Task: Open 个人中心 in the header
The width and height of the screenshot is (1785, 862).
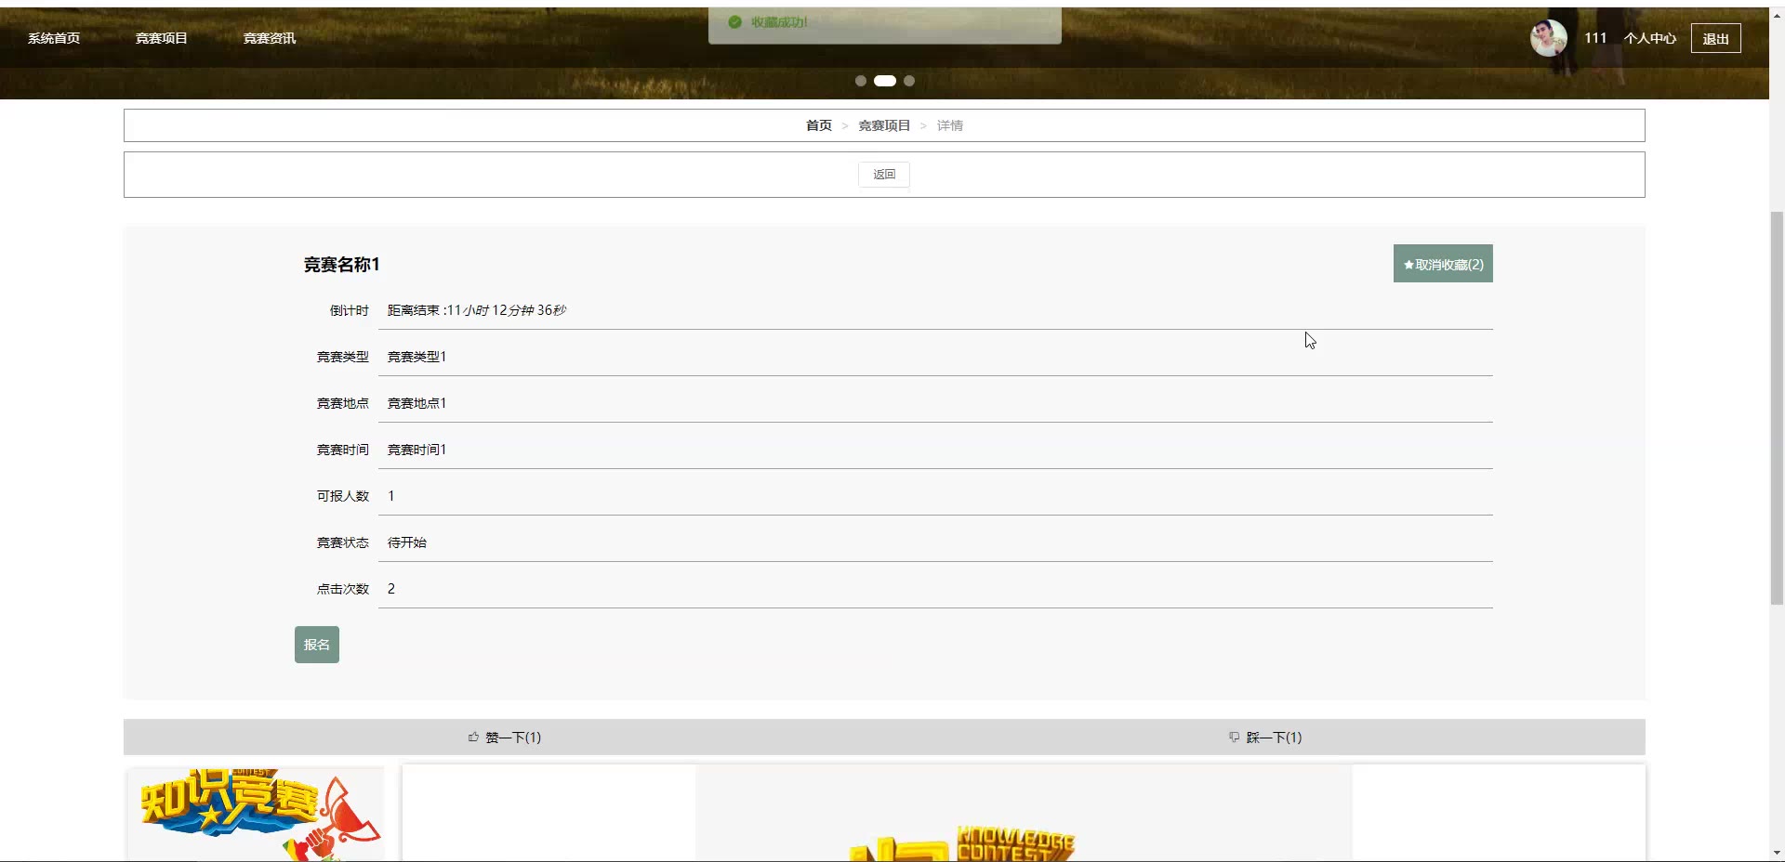Action: point(1650,38)
